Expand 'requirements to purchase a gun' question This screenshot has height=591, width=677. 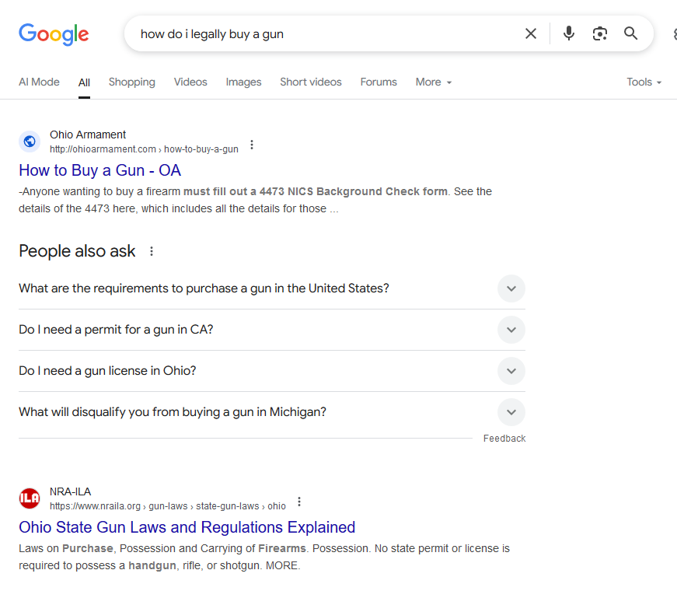pyautogui.click(x=271, y=289)
